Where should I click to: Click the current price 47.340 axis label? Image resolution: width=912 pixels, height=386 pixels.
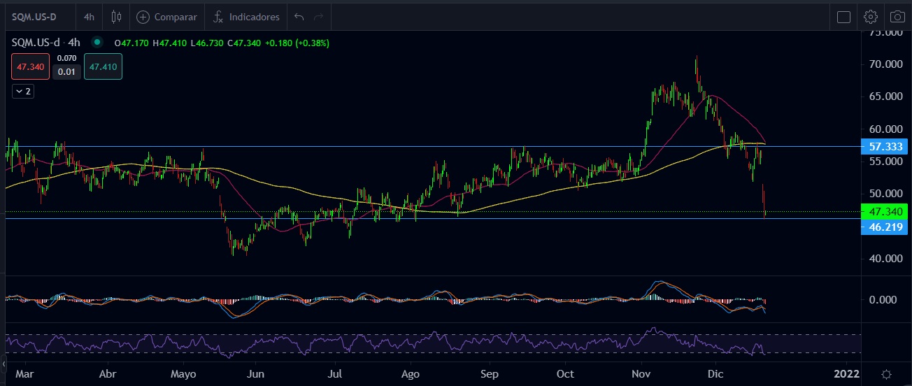pos(886,211)
